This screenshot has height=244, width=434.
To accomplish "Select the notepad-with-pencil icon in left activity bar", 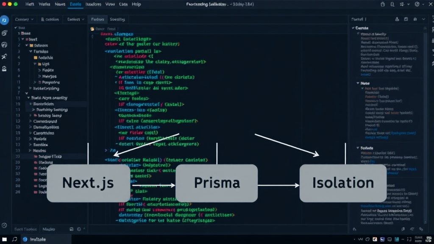I will click(x=4, y=33).
